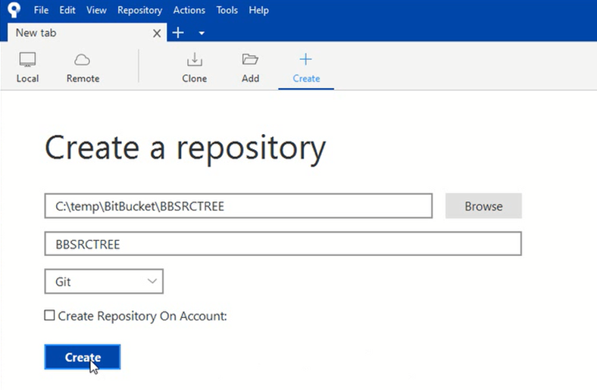Open the Git version control dropdown

tap(104, 281)
